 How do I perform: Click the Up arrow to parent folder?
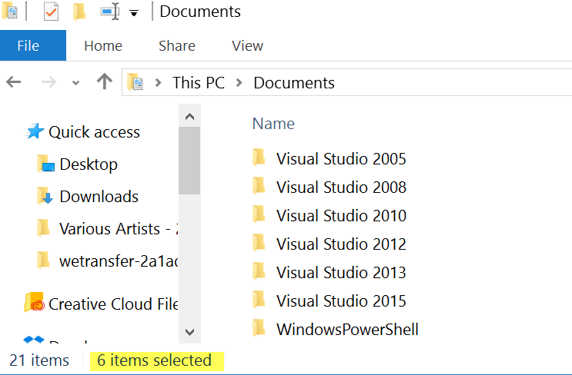point(105,82)
